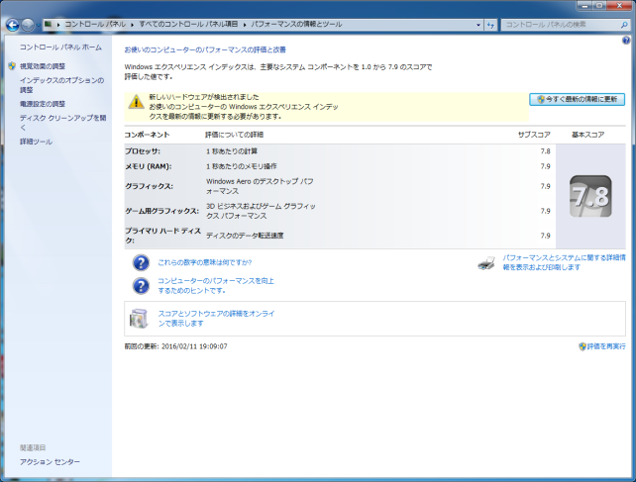Viewport: 636px width, 482px height.
Task: Select パフォーマンスの情報とツール breadcrumb
Action: [296, 25]
